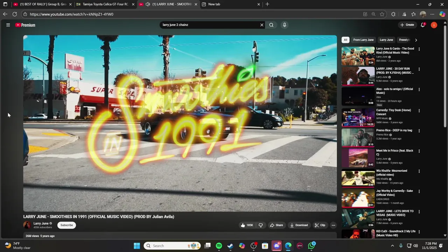Open Windows Start menu
The image size is (448, 252).
click(137, 246)
